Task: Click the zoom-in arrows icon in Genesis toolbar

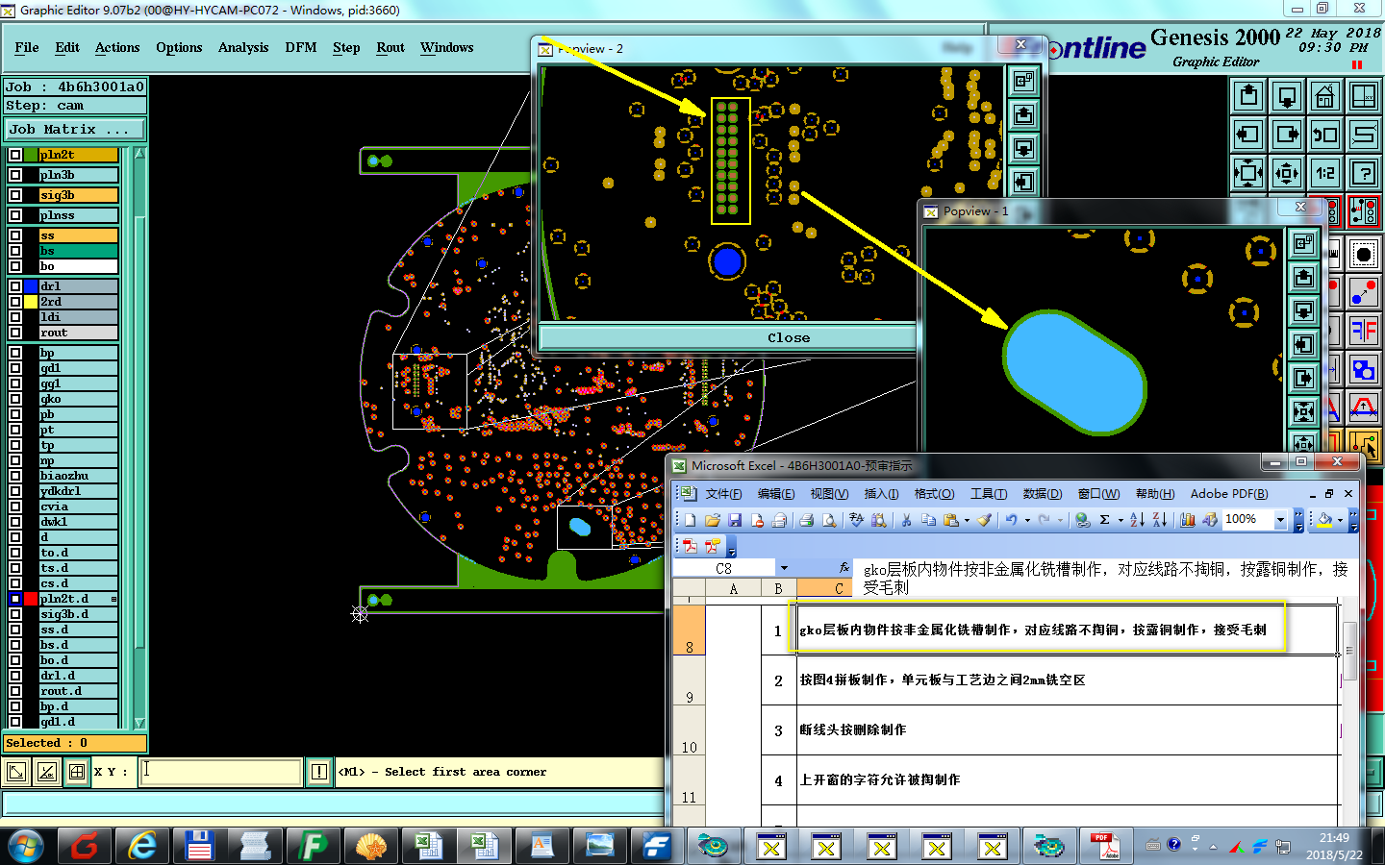Action: (1287, 173)
